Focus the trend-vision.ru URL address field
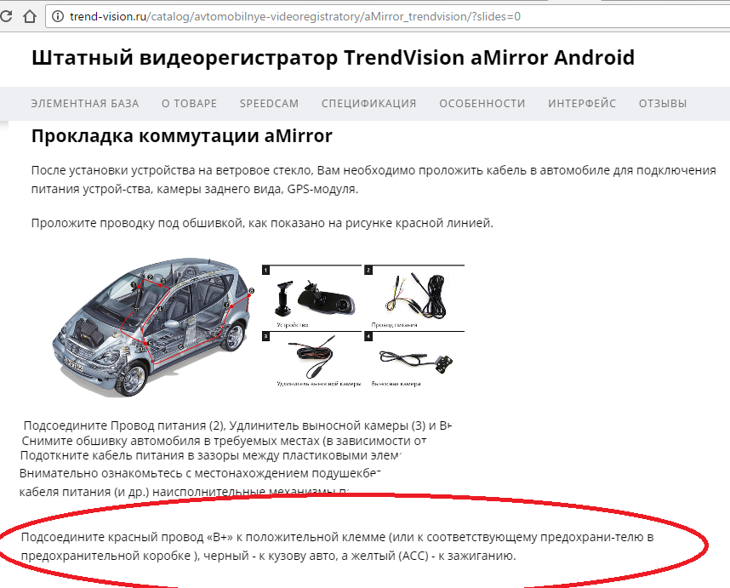The width and height of the screenshot is (730, 588). (388, 17)
